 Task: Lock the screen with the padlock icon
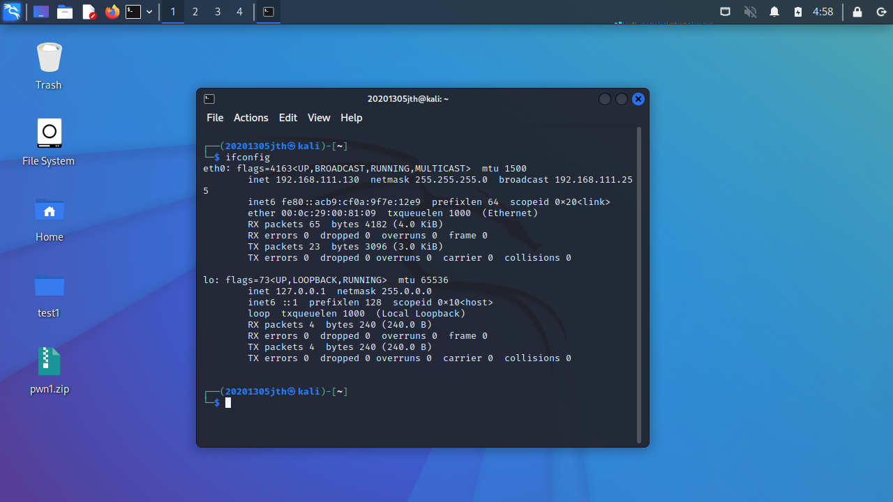click(x=857, y=12)
